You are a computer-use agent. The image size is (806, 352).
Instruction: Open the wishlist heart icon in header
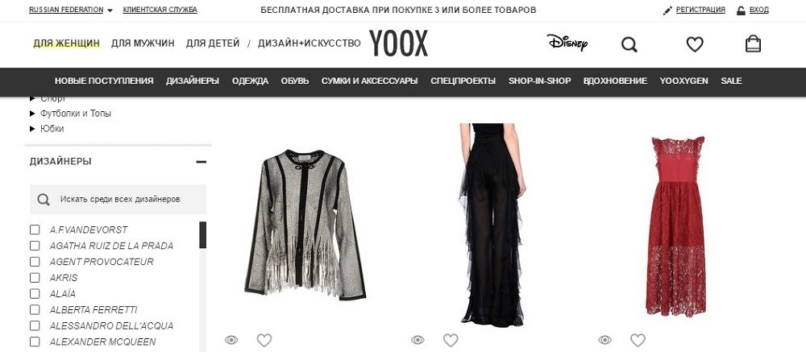pos(695,45)
